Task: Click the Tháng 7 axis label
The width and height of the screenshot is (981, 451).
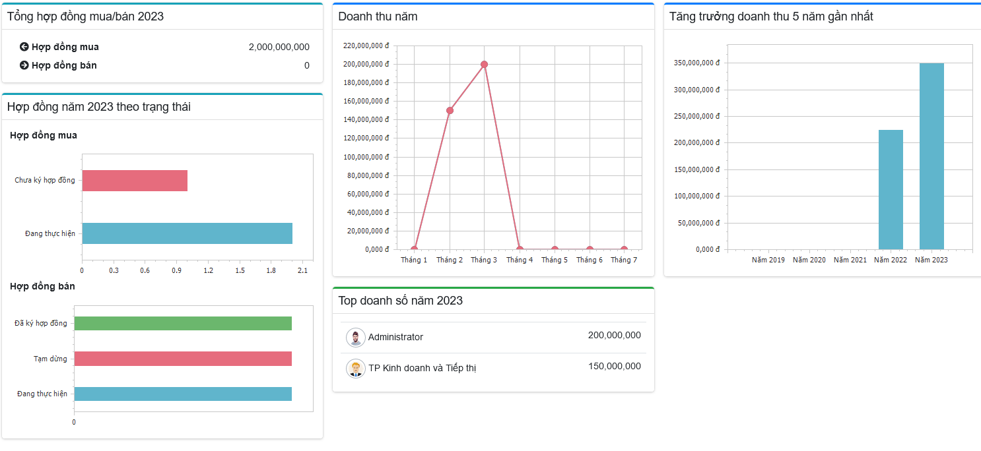Action: [x=624, y=260]
